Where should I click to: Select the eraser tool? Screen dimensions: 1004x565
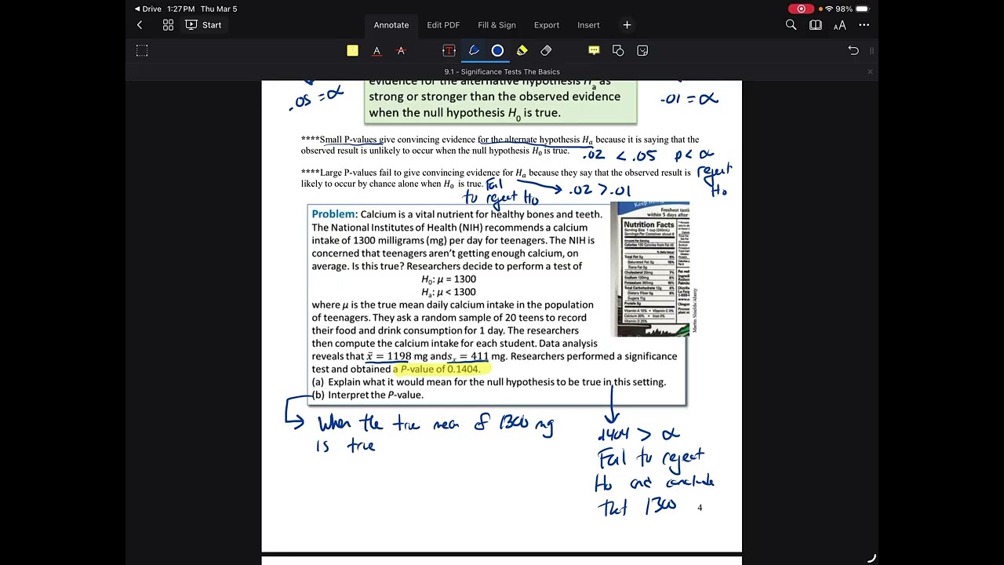click(546, 50)
